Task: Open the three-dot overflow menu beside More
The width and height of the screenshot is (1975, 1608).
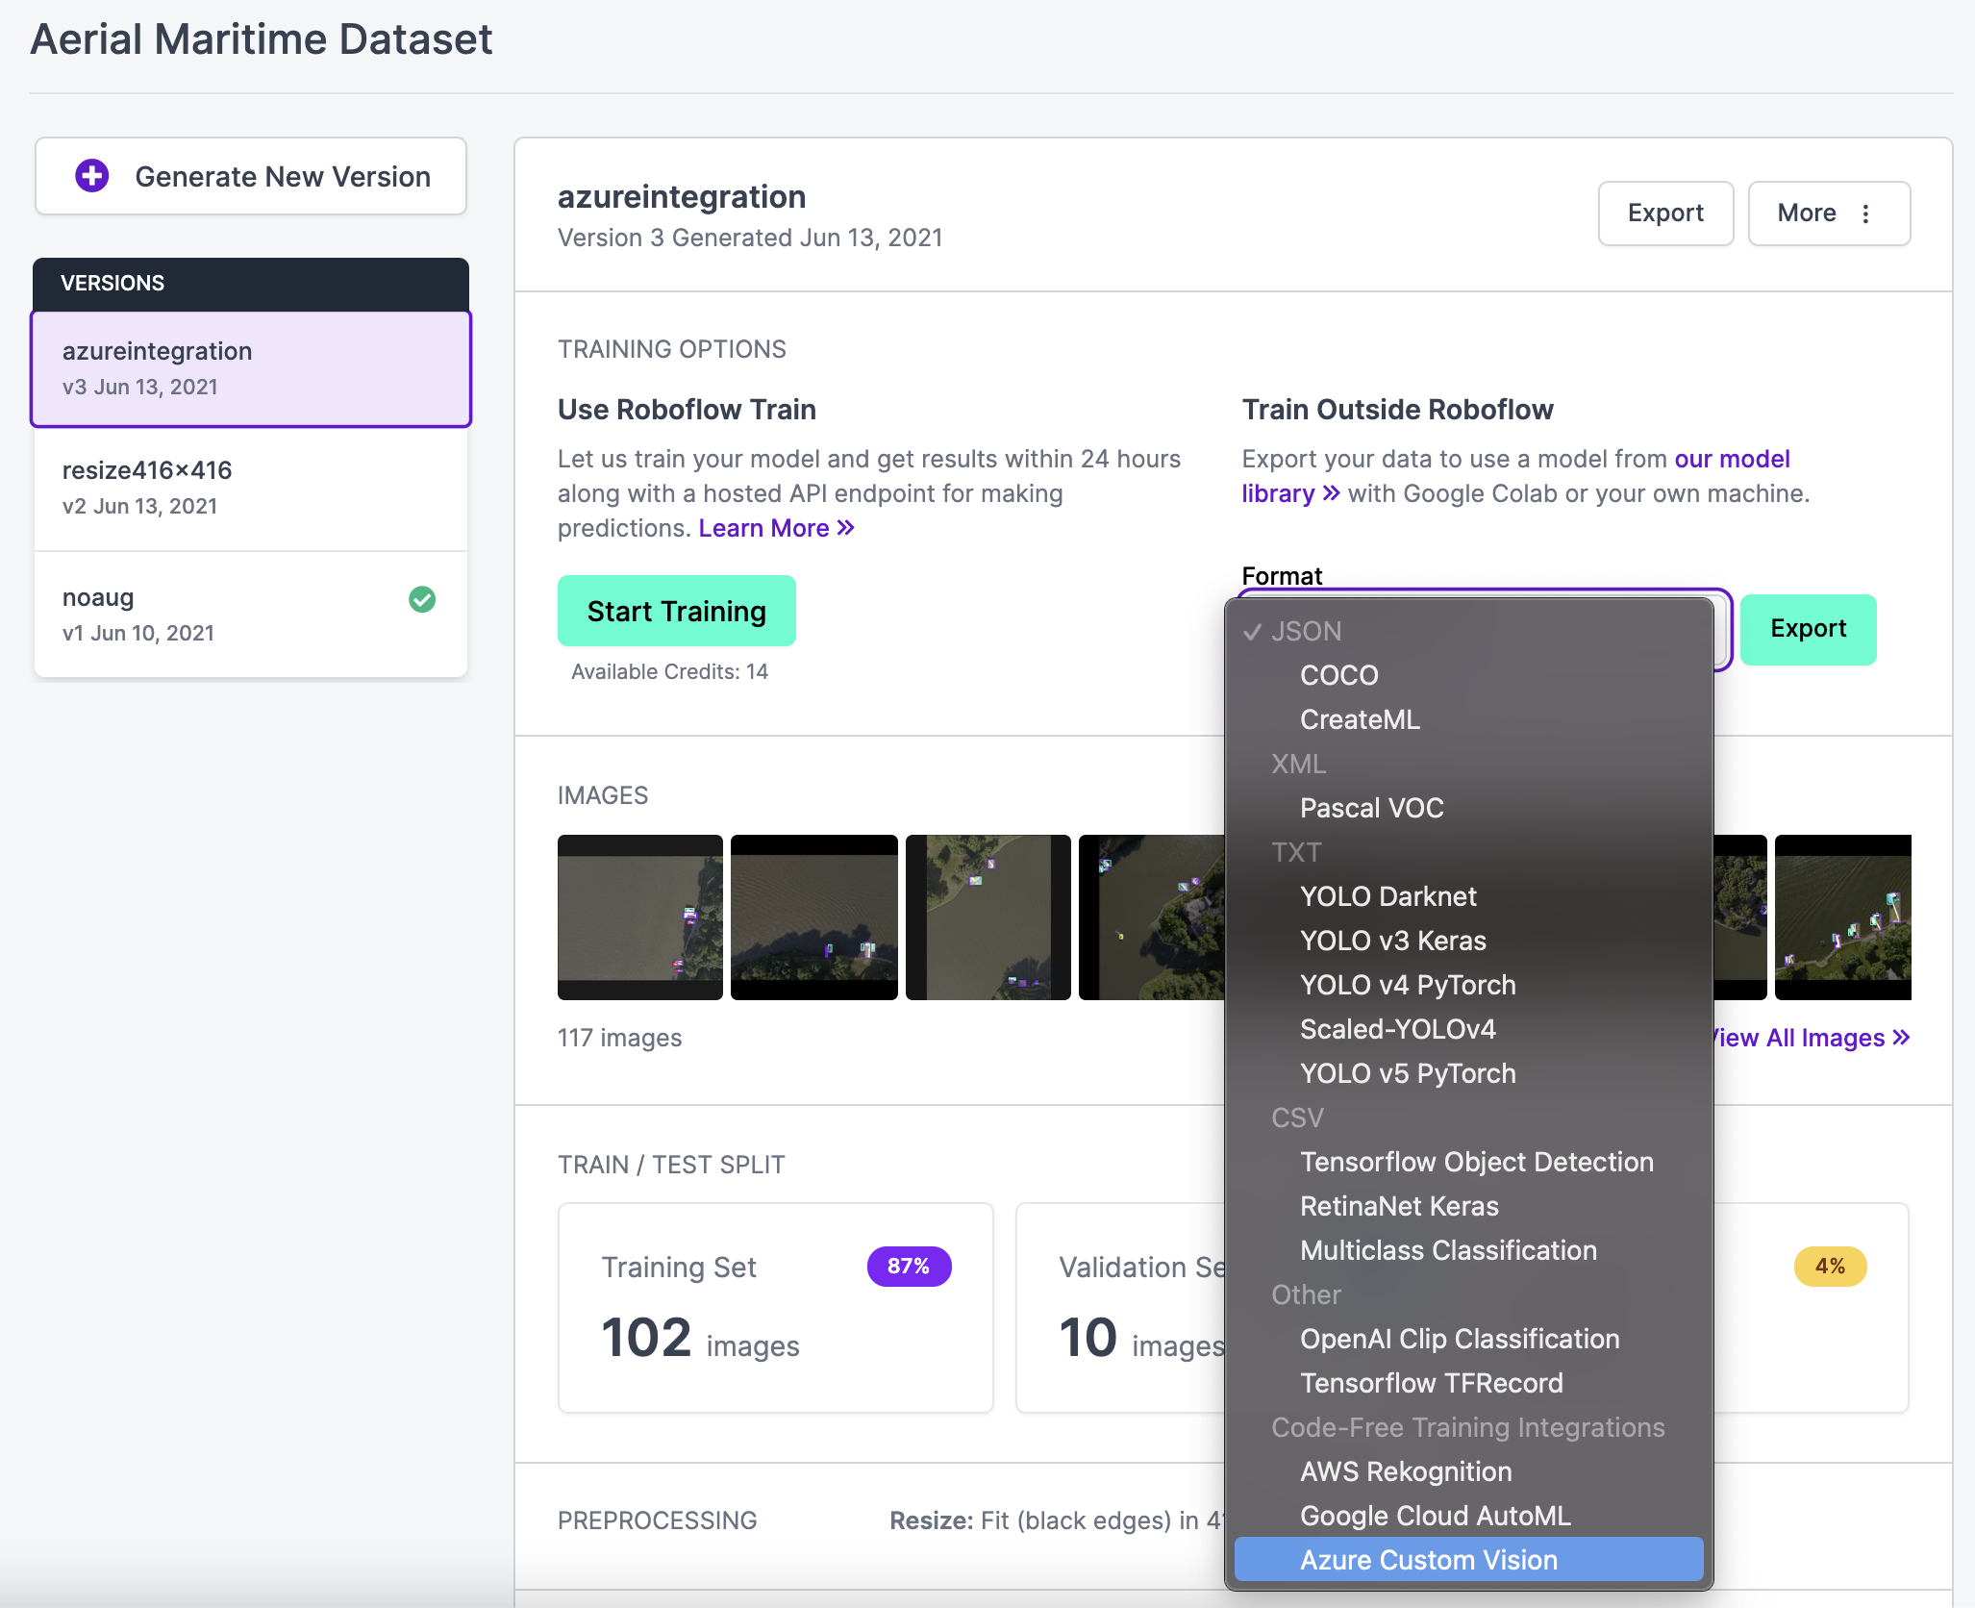Action: pyautogui.click(x=1865, y=214)
